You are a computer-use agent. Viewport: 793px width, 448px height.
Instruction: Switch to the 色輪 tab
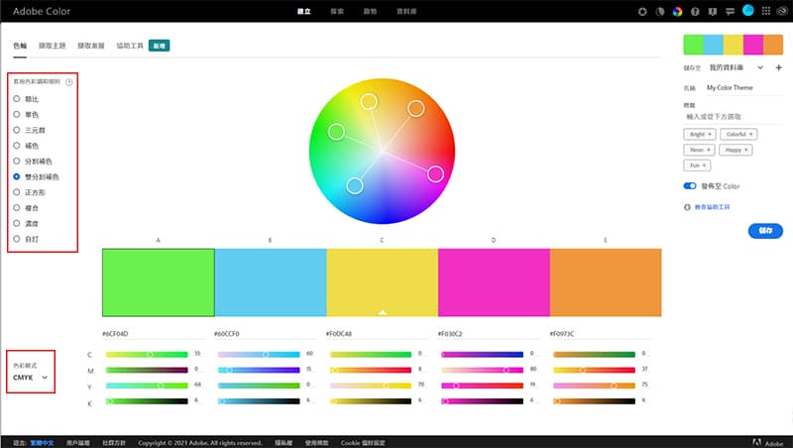pyautogui.click(x=20, y=46)
